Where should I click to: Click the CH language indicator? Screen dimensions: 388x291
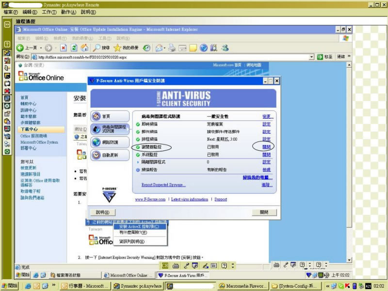pyautogui.click(x=165, y=266)
